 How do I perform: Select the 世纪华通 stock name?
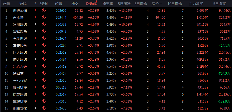tap(20, 11)
